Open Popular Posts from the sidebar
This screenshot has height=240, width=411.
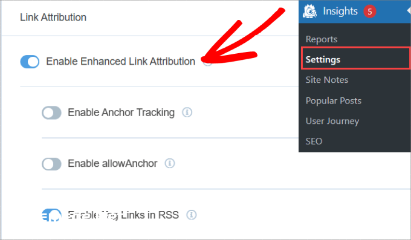pyautogui.click(x=334, y=101)
